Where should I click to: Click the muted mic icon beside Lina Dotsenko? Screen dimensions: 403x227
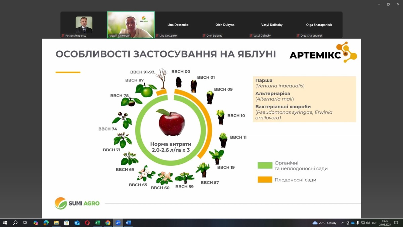click(x=157, y=36)
